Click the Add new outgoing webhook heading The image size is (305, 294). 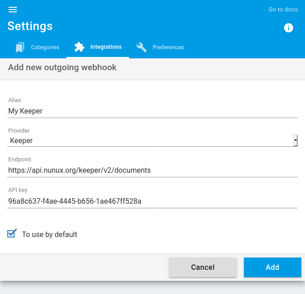coord(62,67)
